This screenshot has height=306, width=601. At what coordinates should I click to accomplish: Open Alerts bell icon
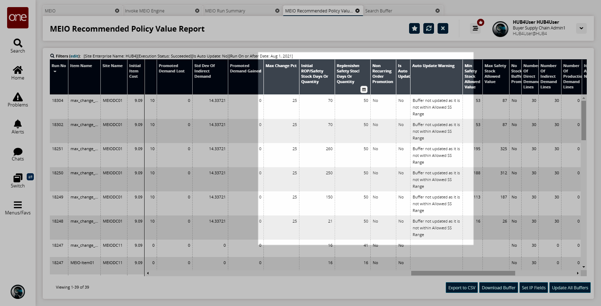tap(18, 124)
